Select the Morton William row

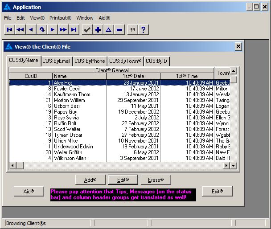119,100
